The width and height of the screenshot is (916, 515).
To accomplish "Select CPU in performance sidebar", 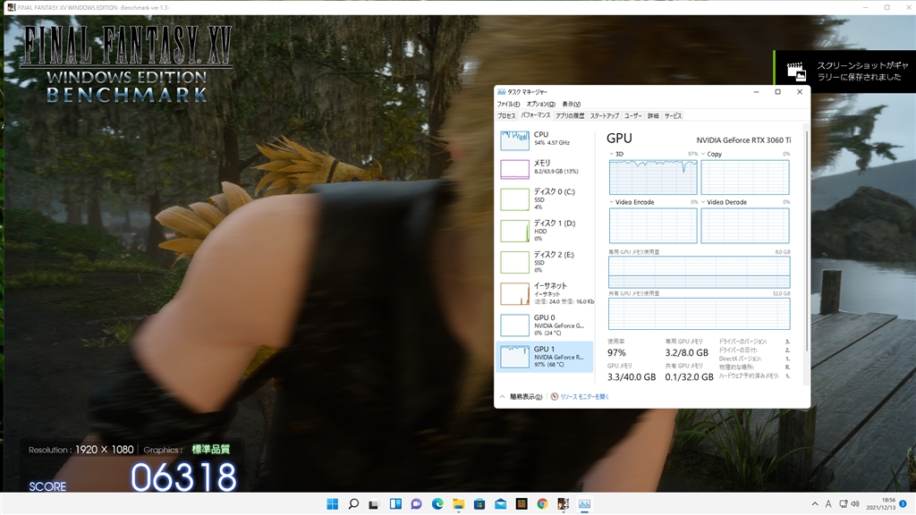I will pos(545,140).
